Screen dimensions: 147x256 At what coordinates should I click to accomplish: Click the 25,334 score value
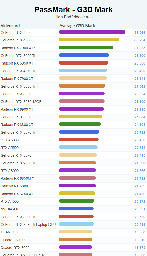coord(140,117)
